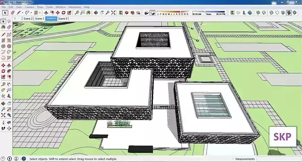302x162 pixels.
Task: Choose the Section Plane tool in left panel
Action: pyautogui.click(x=9, y=129)
